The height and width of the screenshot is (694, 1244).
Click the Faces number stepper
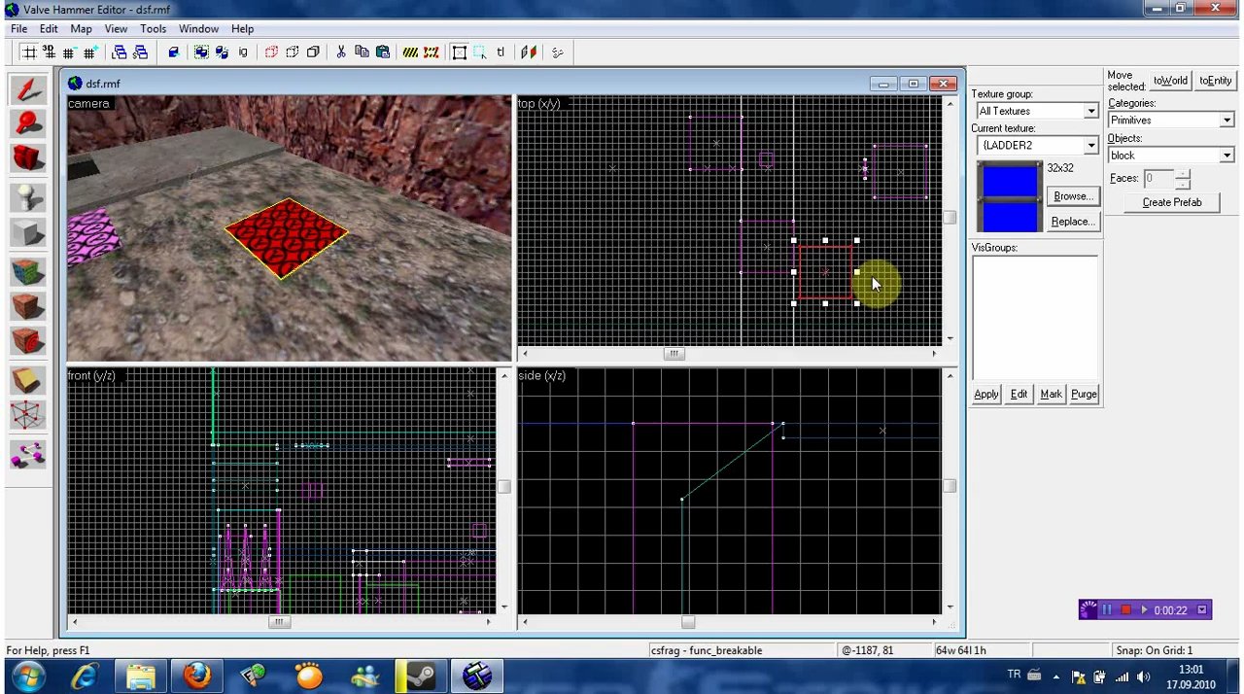click(1182, 179)
